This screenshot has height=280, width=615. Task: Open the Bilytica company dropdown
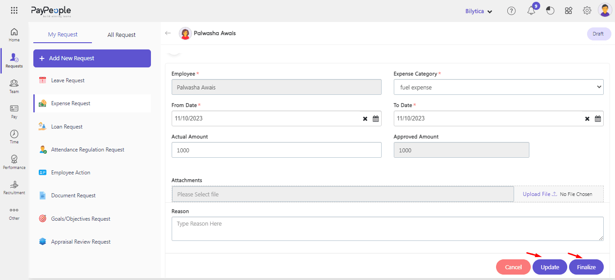(478, 11)
